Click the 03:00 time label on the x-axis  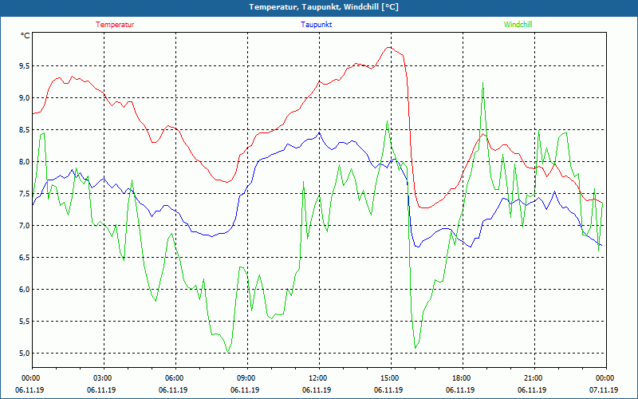coord(104,378)
